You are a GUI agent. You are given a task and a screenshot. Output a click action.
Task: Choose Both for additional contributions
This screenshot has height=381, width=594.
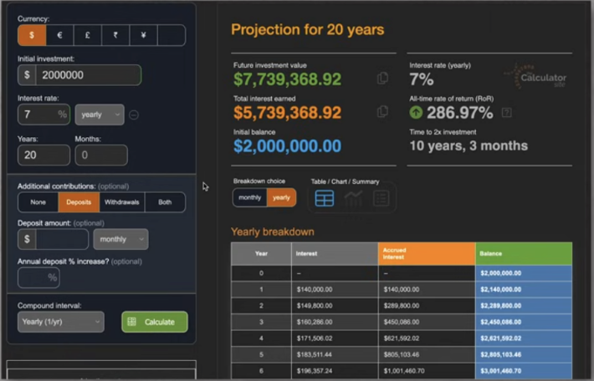pos(165,202)
